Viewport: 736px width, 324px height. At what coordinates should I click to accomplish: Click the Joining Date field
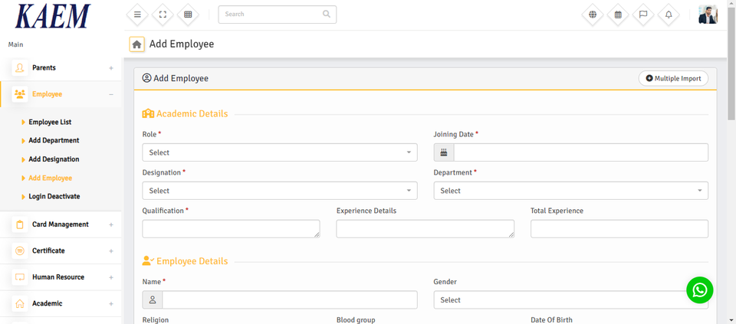[580, 152]
